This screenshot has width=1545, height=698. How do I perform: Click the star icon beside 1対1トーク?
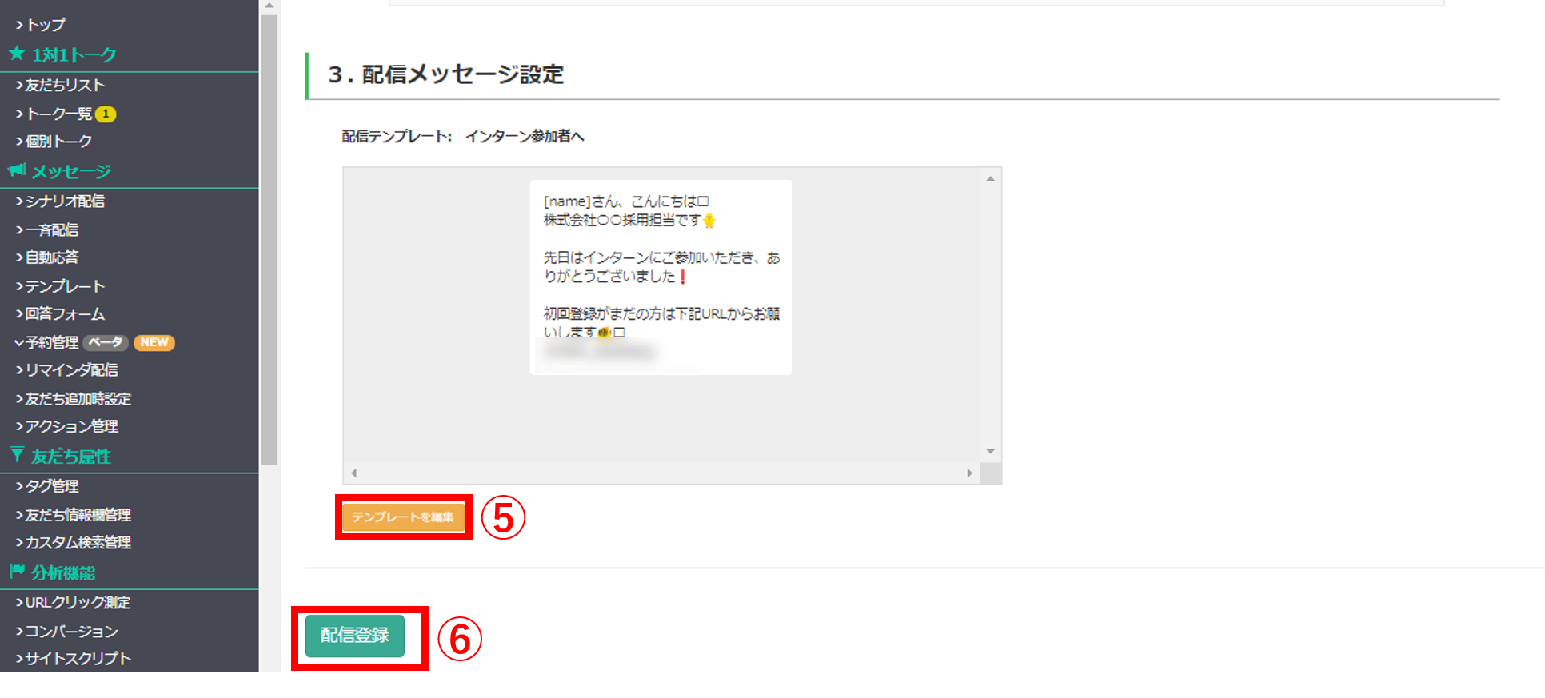click(x=17, y=54)
